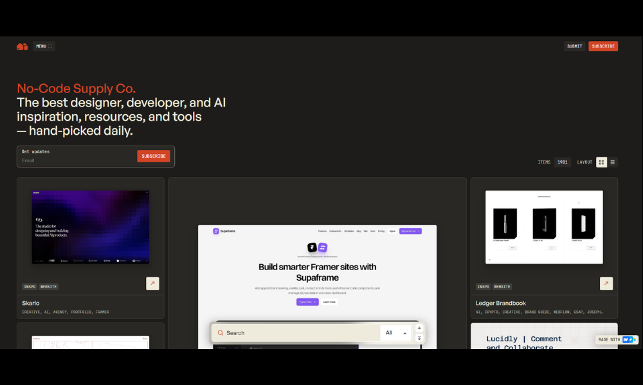Viewport: 643px width, 385px height.
Task: Click the WEBSITE tag on Ledger Brandbook card
Action: click(x=502, y=287)
